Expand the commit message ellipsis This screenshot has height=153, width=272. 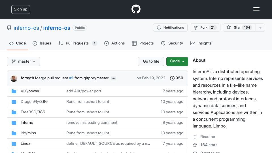113,78
